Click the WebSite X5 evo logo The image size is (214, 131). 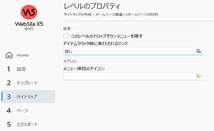click(29, 18)
